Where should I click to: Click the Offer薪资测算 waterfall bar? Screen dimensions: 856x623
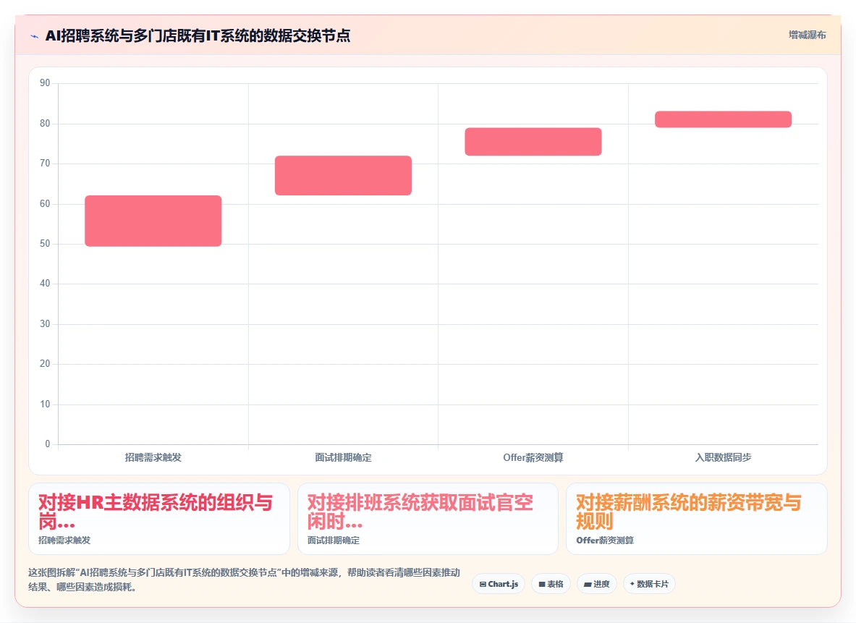(533, 141)
